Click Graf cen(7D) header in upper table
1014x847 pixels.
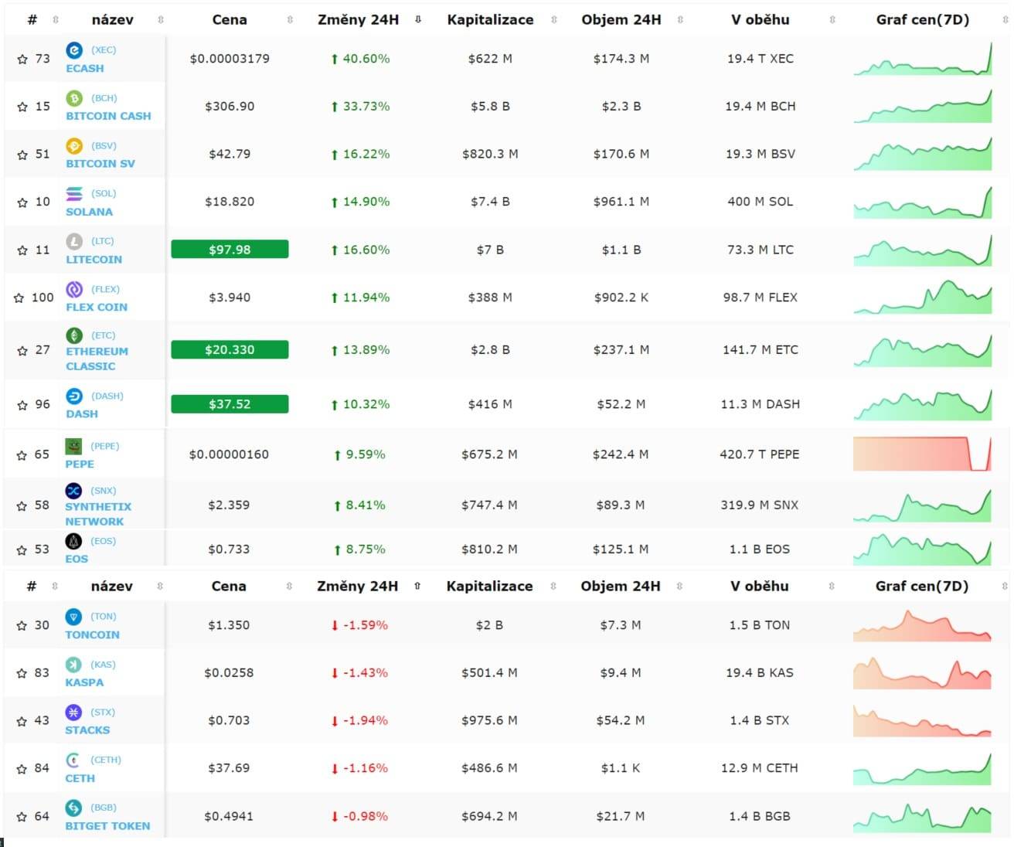(x=923, y=20)
